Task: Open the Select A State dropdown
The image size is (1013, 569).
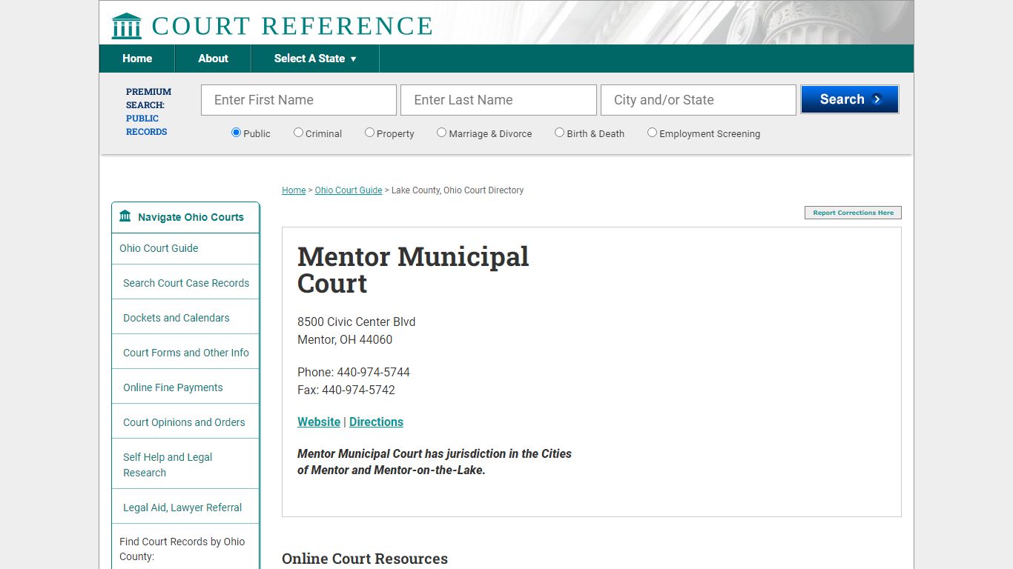Action: [315, 59]
